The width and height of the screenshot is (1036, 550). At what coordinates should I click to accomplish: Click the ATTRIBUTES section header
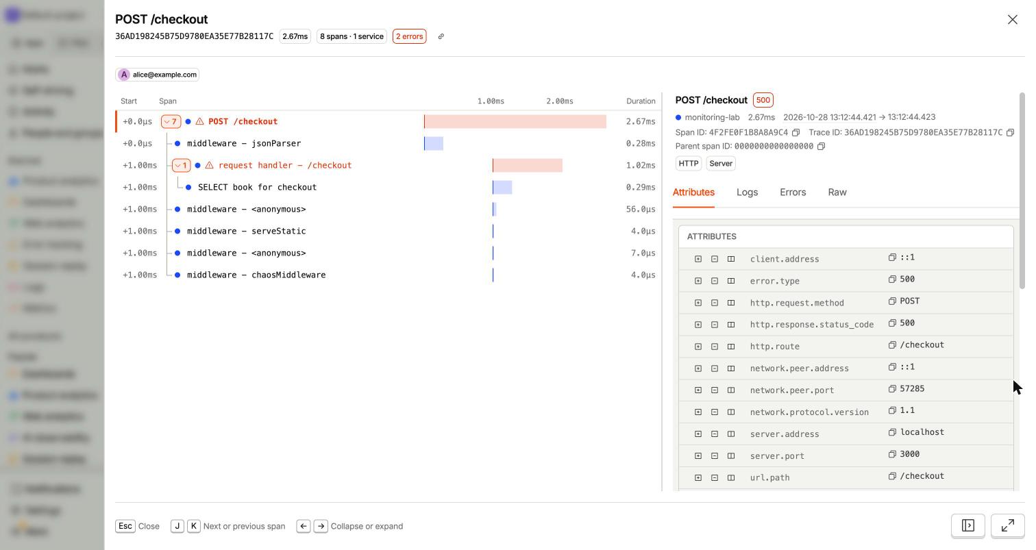[x=712, y=236]
